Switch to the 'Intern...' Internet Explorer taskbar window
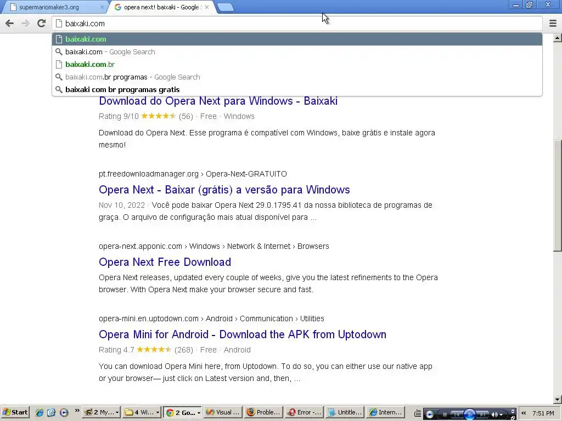This screenshot has height=421, width=562. [x=385, y=412]
